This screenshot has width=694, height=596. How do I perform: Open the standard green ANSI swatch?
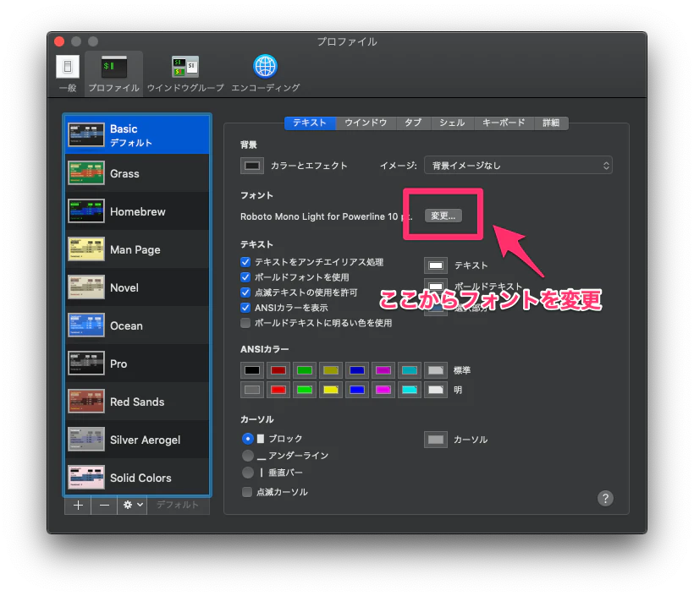coord(305,370)
